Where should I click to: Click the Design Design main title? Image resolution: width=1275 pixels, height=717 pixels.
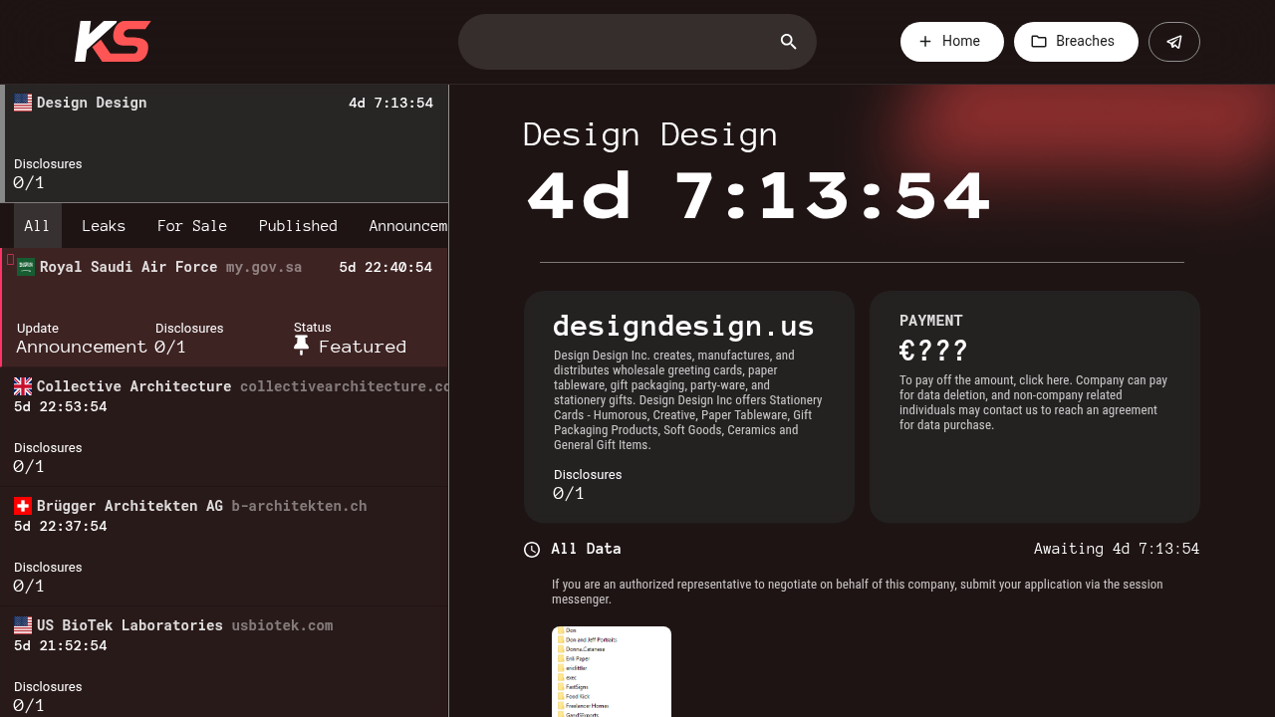(650, 134)
